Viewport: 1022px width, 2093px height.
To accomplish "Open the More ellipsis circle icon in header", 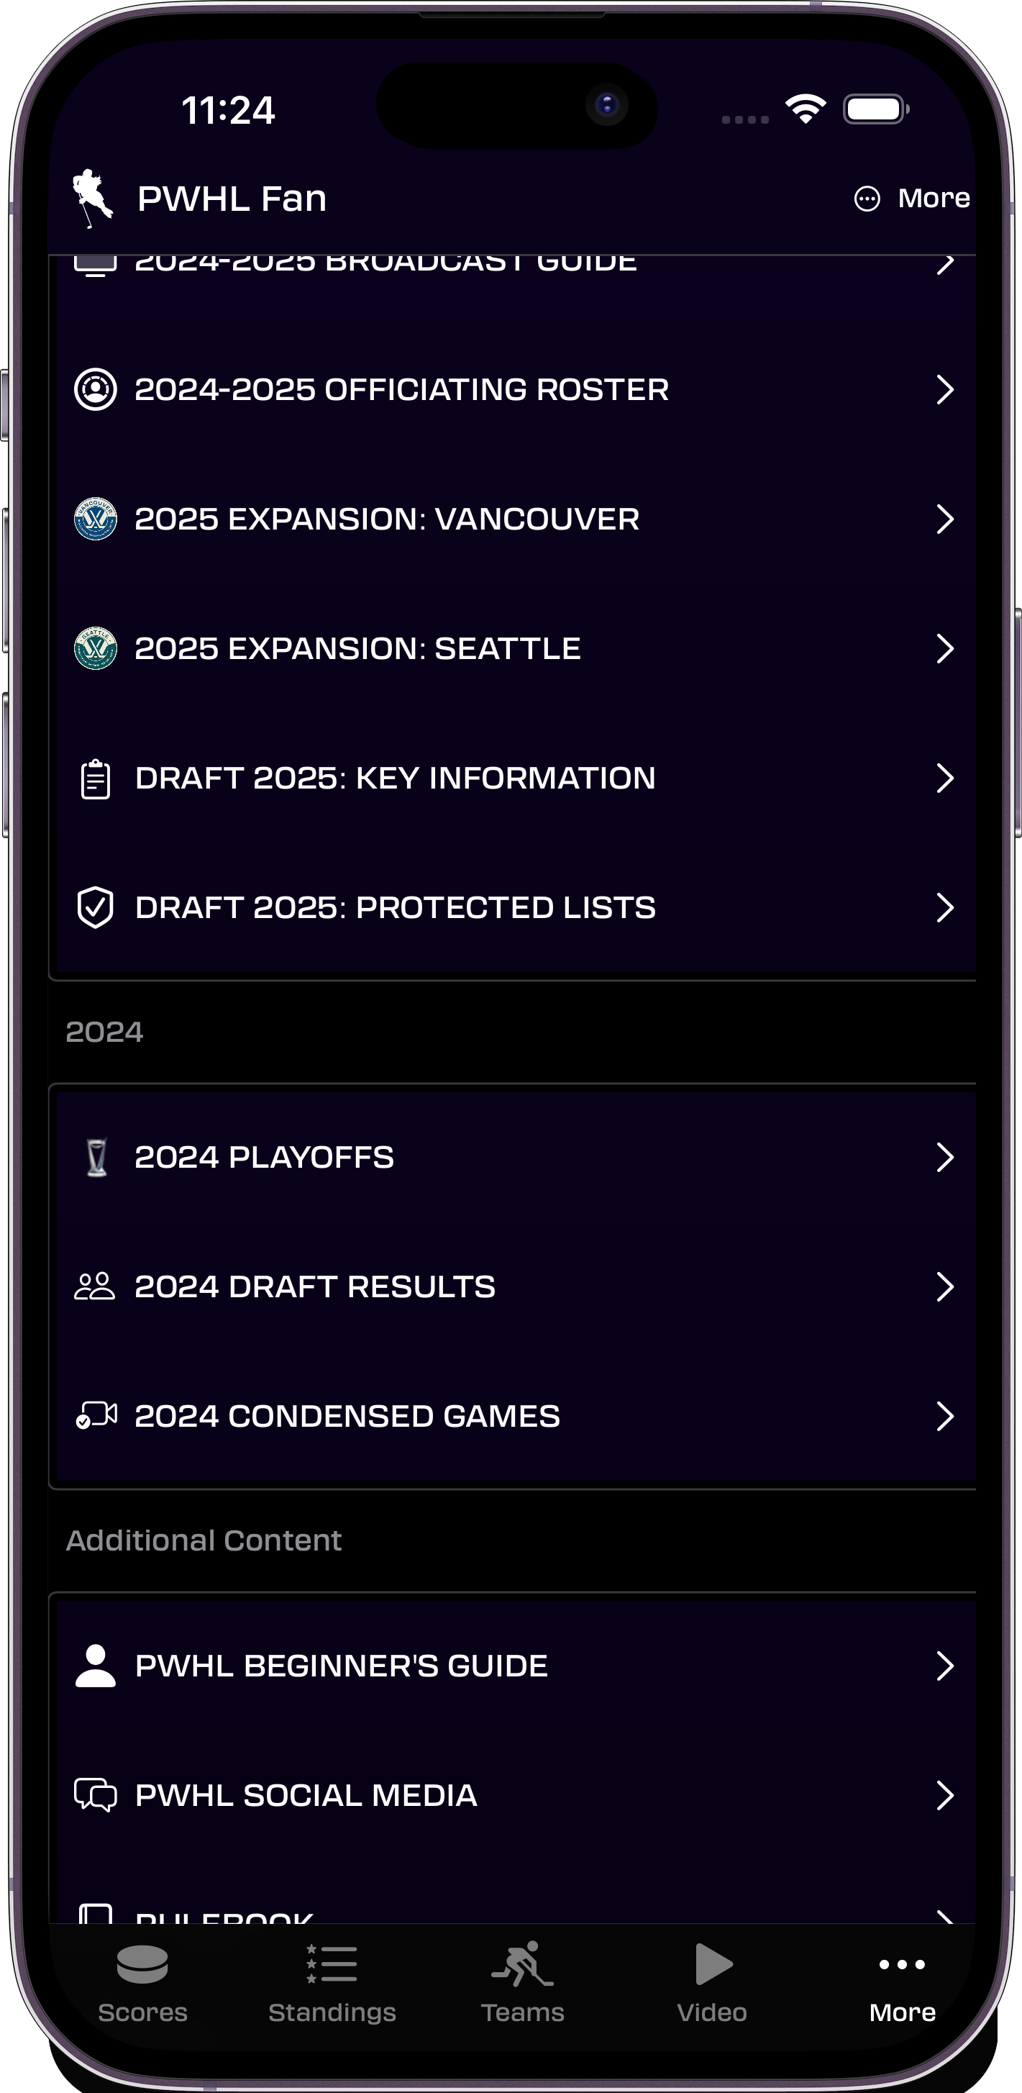I will (867, 199).
